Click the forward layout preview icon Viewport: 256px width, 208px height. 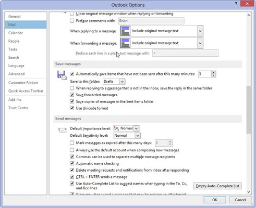point(125,43)
